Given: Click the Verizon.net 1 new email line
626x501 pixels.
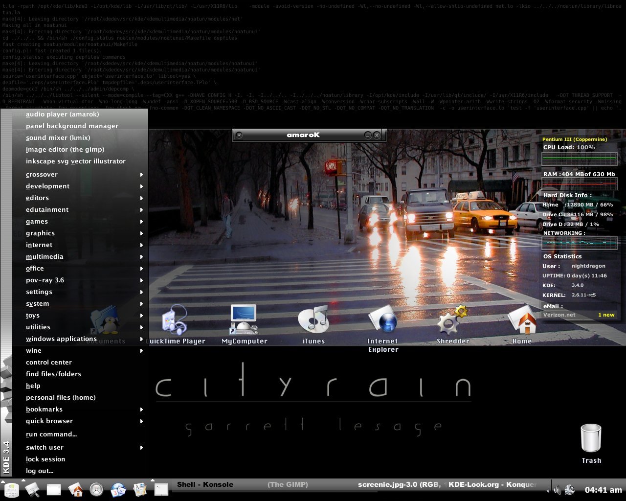Looking at the screenshot, I should [579, 315].
